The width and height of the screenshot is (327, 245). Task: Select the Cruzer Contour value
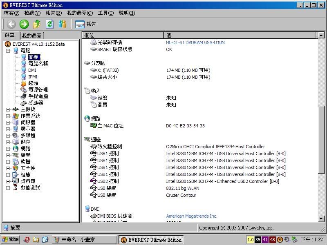[181, 195]
